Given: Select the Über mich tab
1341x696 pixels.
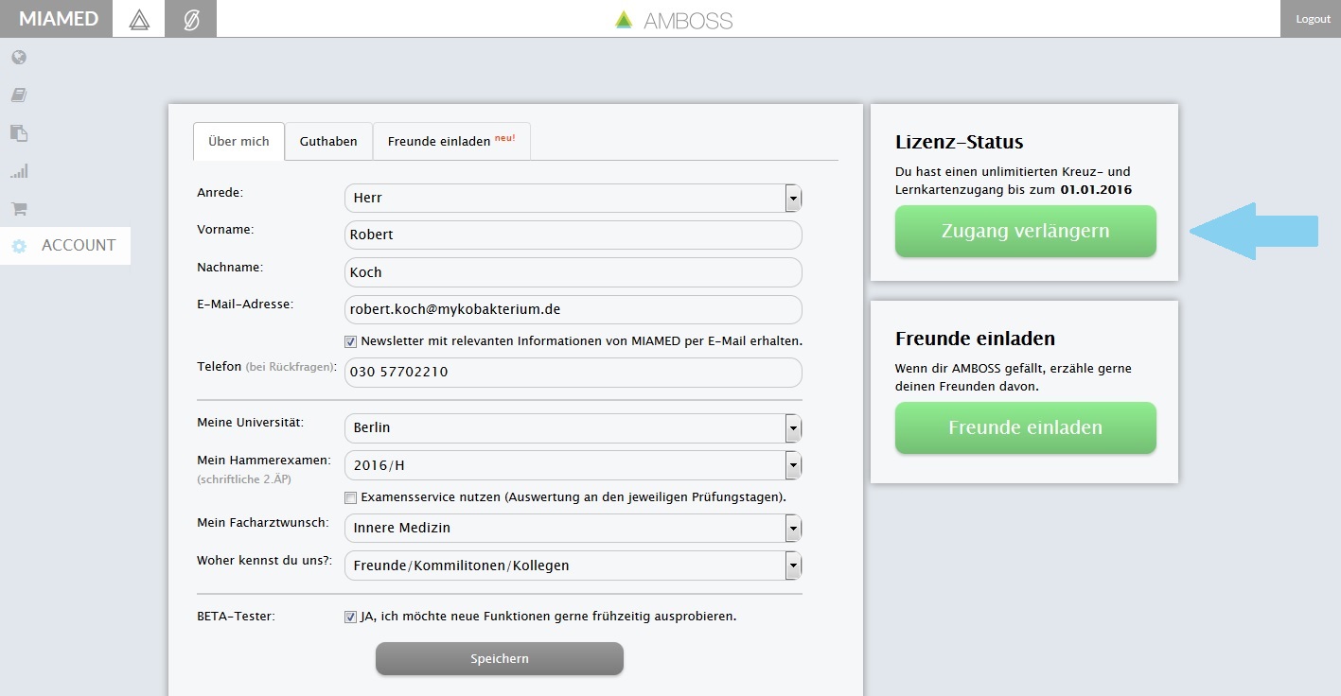Looking at the screenshot, I should point(238,141).
